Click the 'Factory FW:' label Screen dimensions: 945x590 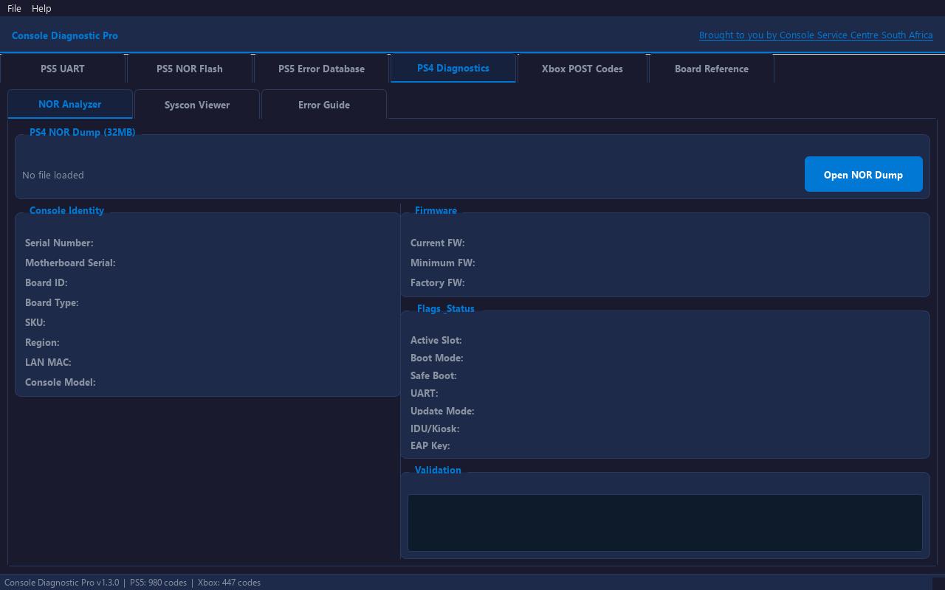coord(438,282)
